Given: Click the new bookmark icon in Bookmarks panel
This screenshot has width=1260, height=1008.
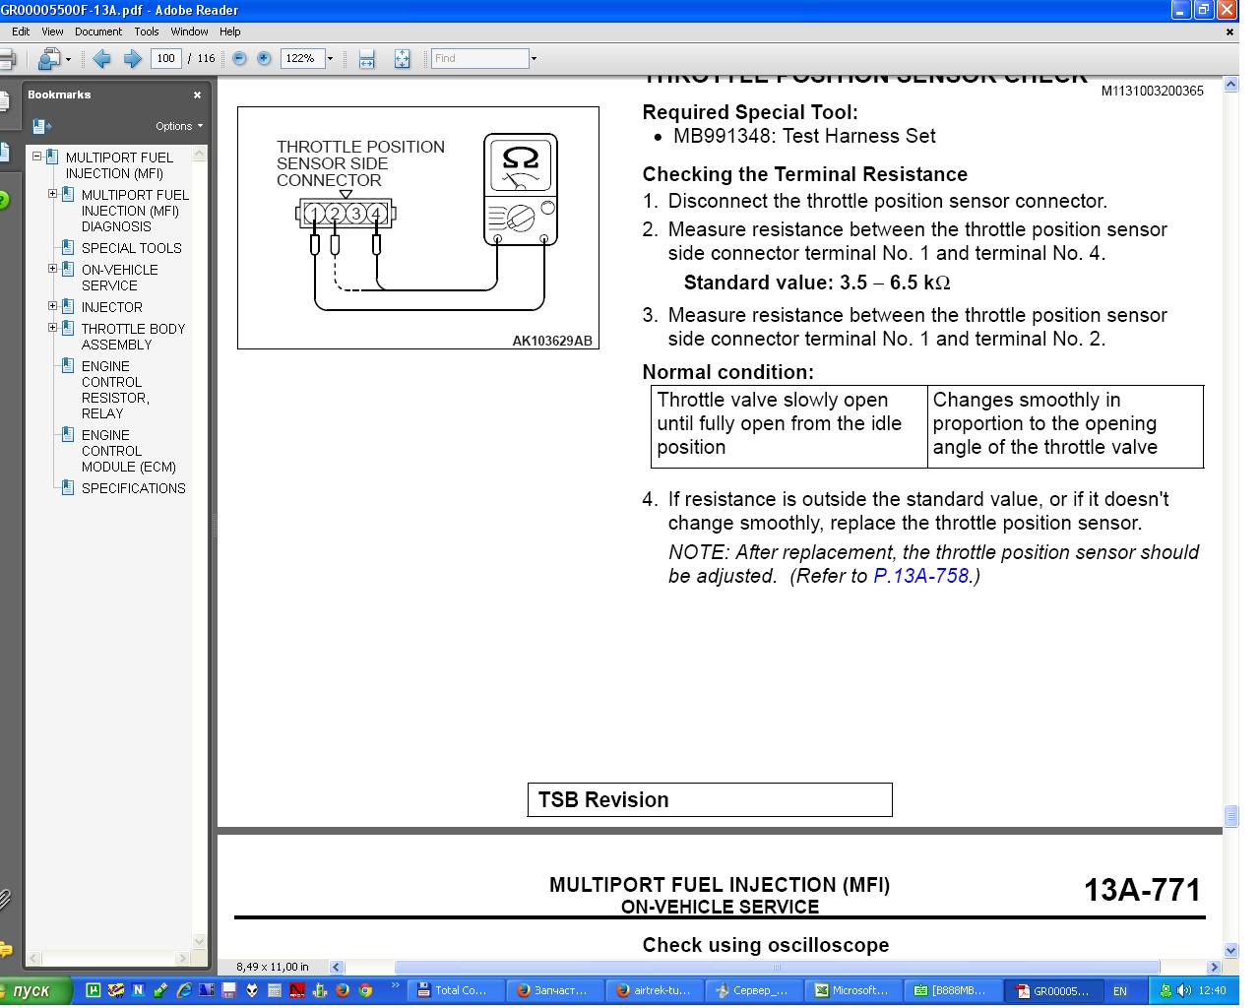Looking at the screenshot, I should pyautogui.click(x=41, y=126).
